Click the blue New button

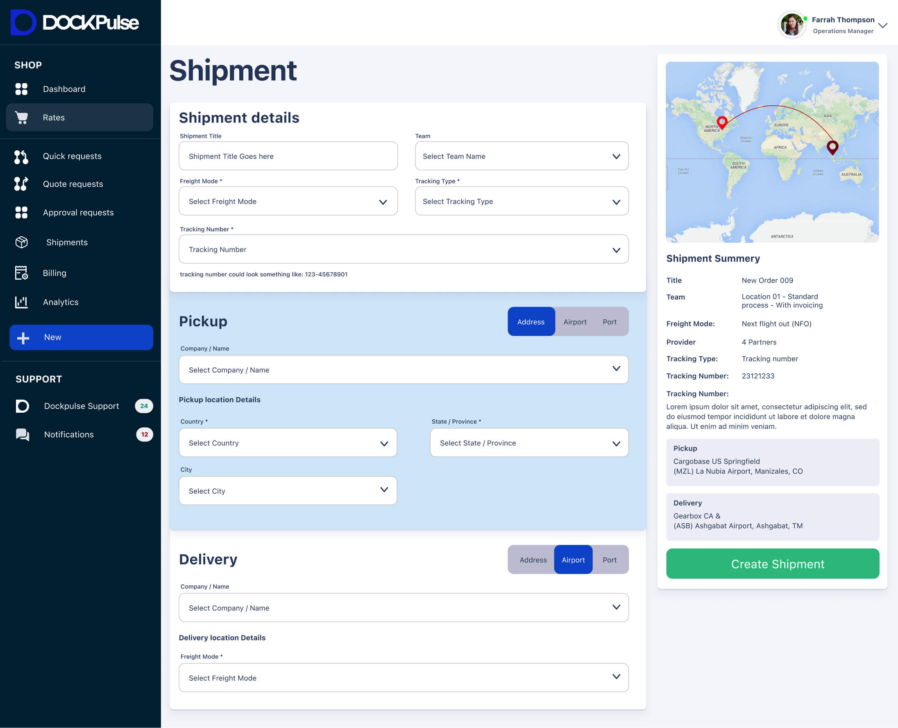81,337
